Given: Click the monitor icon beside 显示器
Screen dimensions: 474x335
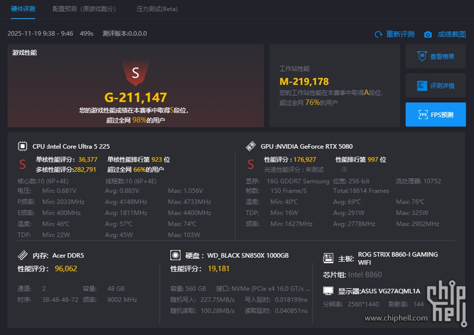Looking at the screenshot, I should pyautogui.click(x=328, y=291).
